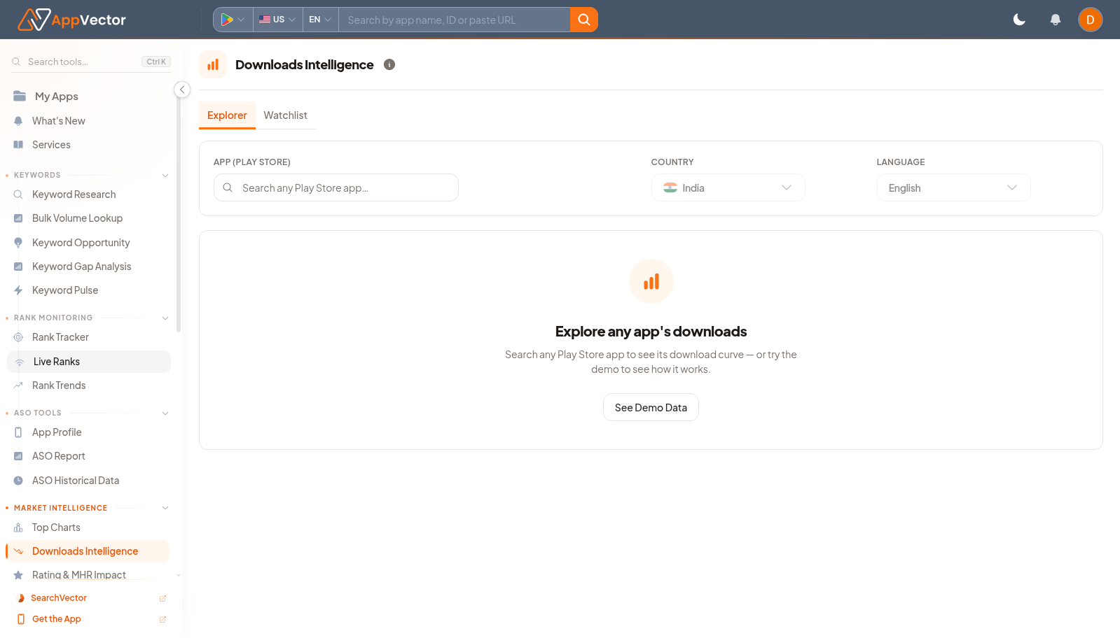Open the user avatar D menu
Viewport: 1120px width, 638px height.
[x=1090, y=20]
